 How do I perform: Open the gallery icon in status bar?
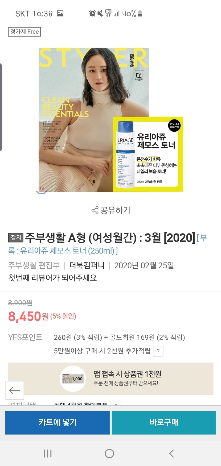60,13
